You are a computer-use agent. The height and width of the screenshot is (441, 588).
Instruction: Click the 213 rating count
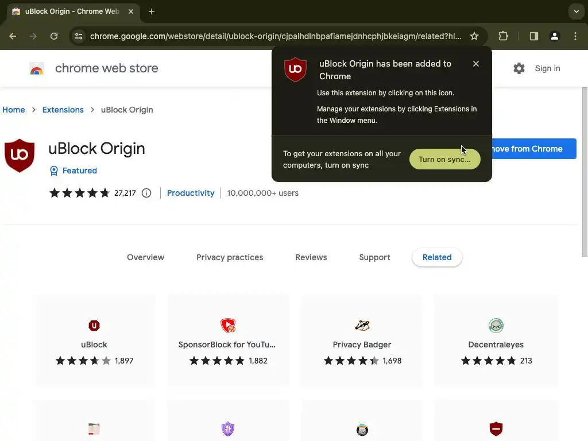pyautogui.click(x=526, y=361)
